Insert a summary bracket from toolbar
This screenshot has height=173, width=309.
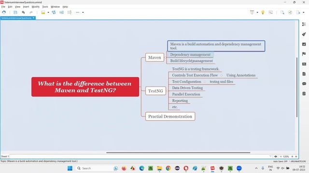point(70,12)
